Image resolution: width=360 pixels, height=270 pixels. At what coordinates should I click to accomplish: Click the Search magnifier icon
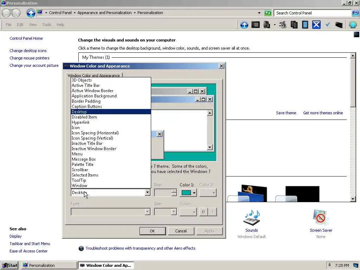click(x=355, y=13)
